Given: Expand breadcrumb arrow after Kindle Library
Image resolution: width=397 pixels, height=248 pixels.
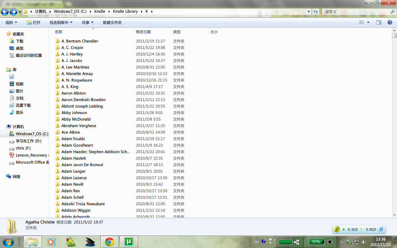Looking at the screenshot, I should [x=141, y=11].
